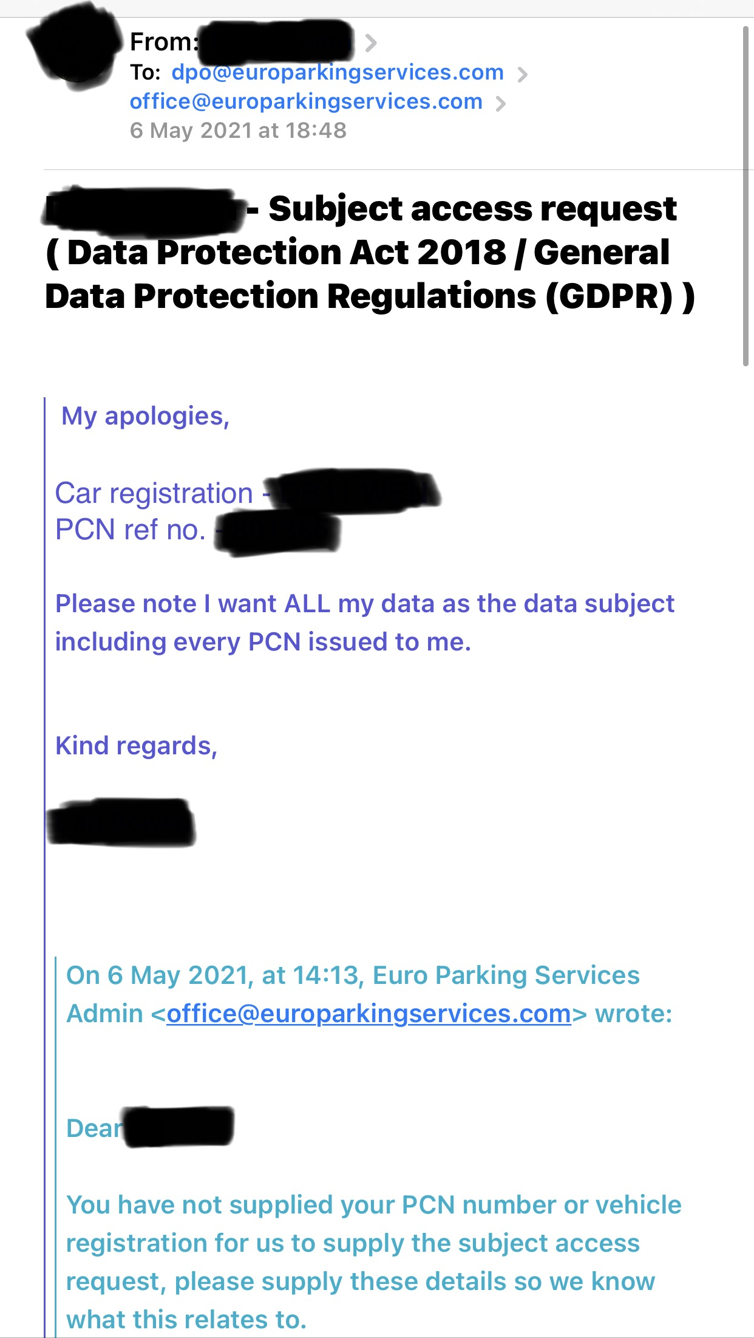Screen dimensions: 754x1338
Task: Select office@europarkingservices.com recipient in header
Action: coord(306,101)
